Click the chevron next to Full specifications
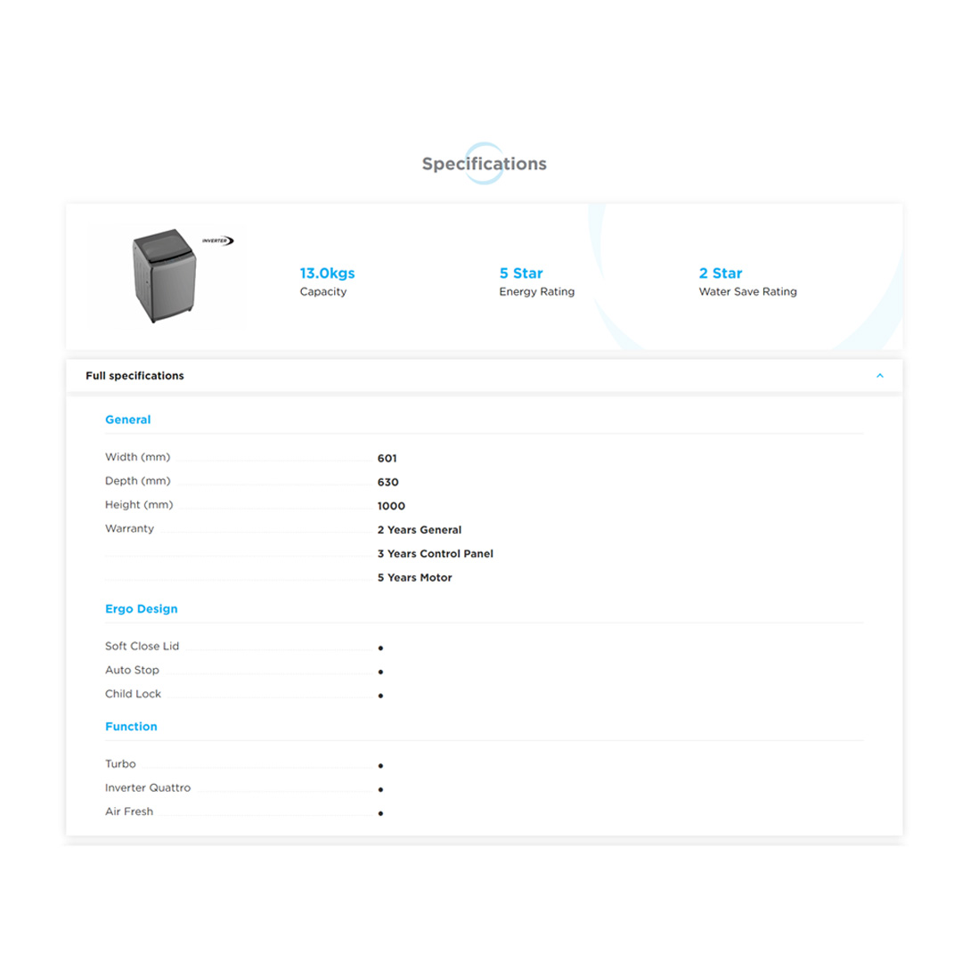This screenshot has height=962, width=962. tap(880, 376)
